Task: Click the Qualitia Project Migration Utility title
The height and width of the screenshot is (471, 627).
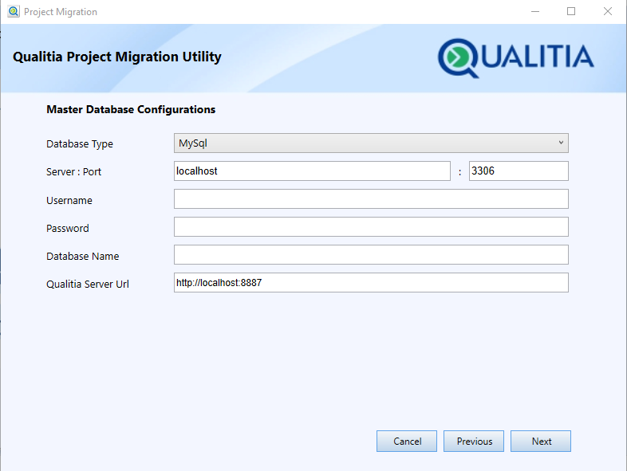Action: coord(117,57)
